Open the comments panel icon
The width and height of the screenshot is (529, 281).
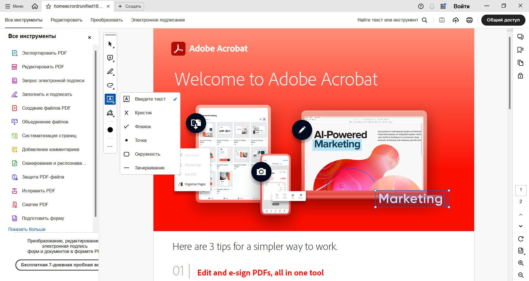[520, 37]
